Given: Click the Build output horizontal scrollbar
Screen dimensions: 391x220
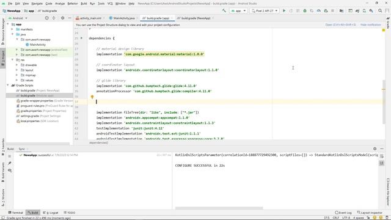Looking at the screenshot, I should point(219,208).
